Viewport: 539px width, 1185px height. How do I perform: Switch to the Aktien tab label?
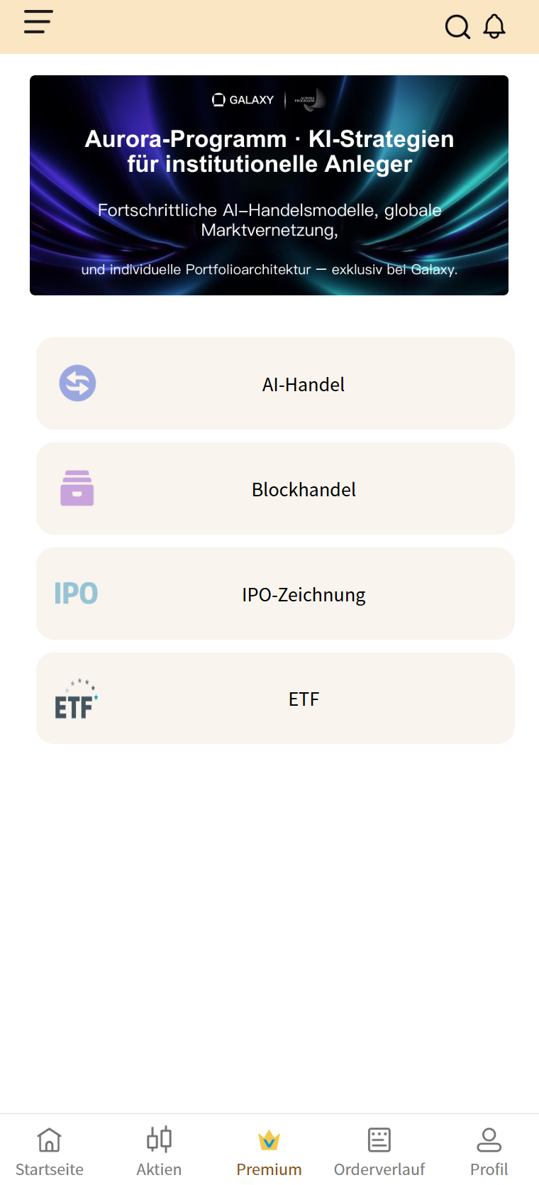159,1169
